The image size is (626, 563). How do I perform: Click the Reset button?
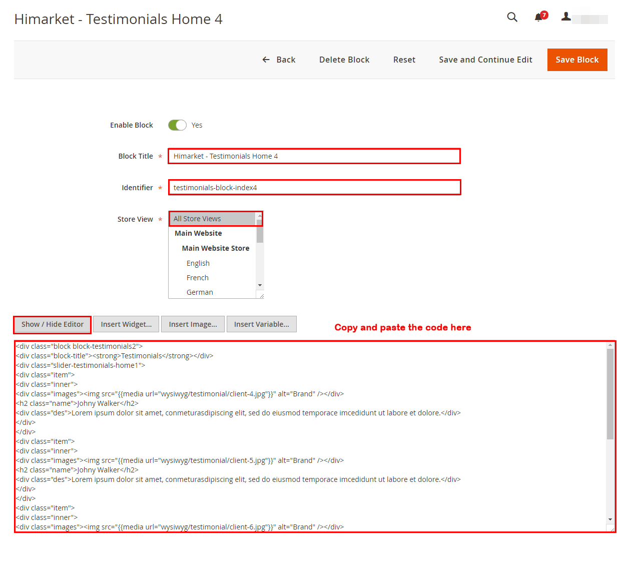pyautogui.click(x=404, y=60)
